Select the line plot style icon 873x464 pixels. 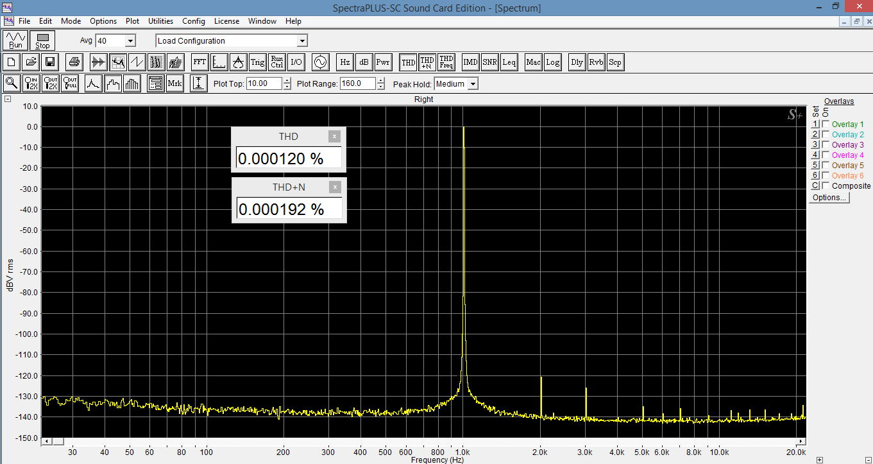(94, 83)
